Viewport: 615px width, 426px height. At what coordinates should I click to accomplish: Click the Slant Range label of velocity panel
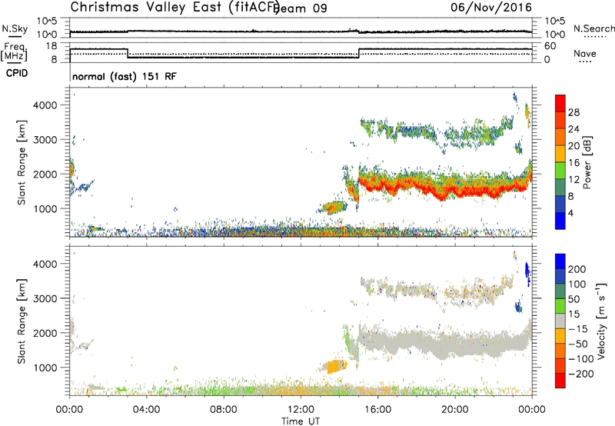[22, 321]
